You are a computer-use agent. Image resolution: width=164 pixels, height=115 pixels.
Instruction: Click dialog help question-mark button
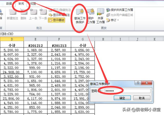(138, 83)
